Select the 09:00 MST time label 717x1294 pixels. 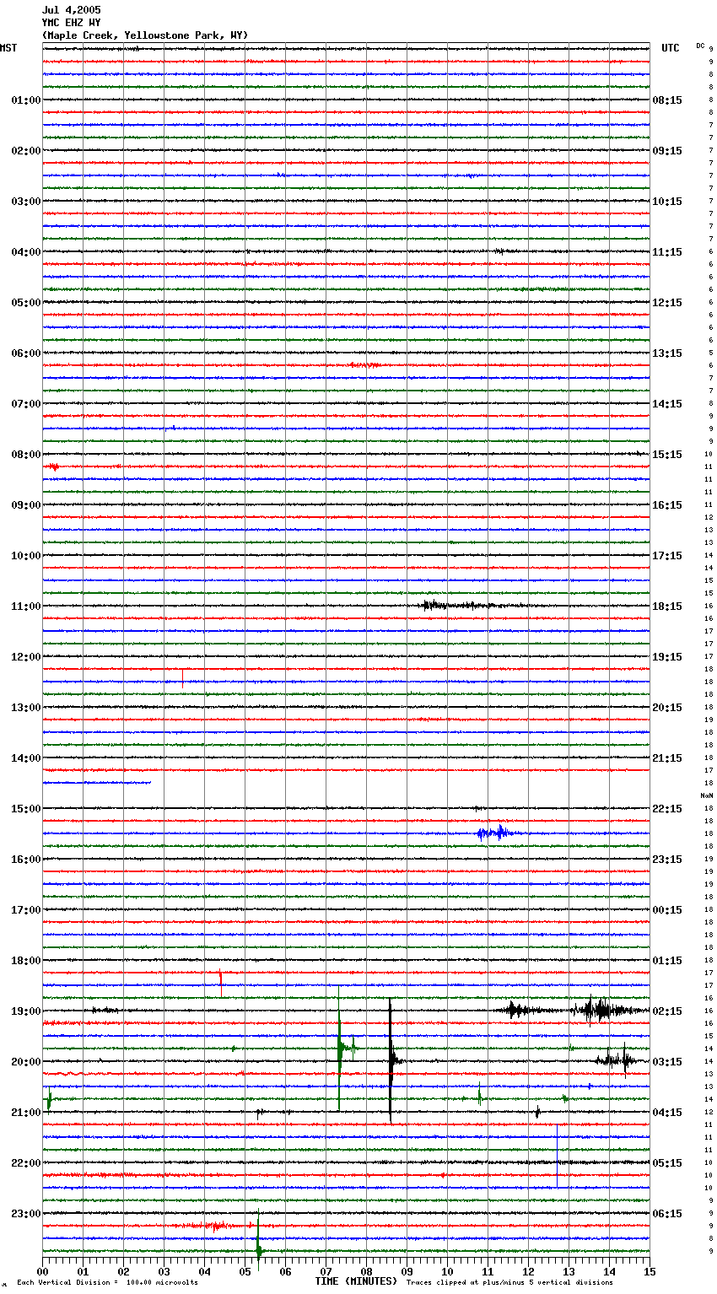point(26,505)
